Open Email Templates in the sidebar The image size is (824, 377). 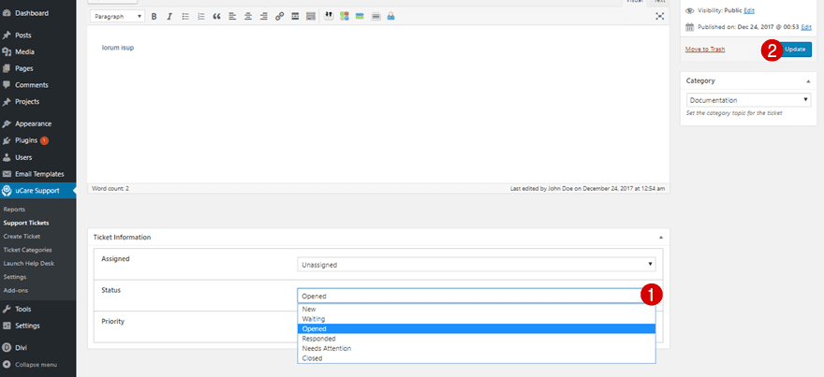[37, 174]
